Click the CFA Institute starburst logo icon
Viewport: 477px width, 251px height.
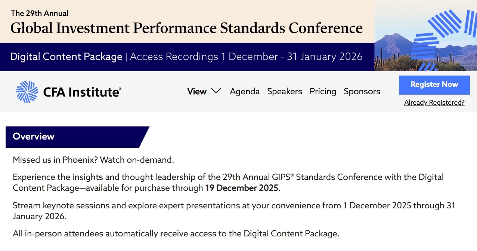point(27,92)
